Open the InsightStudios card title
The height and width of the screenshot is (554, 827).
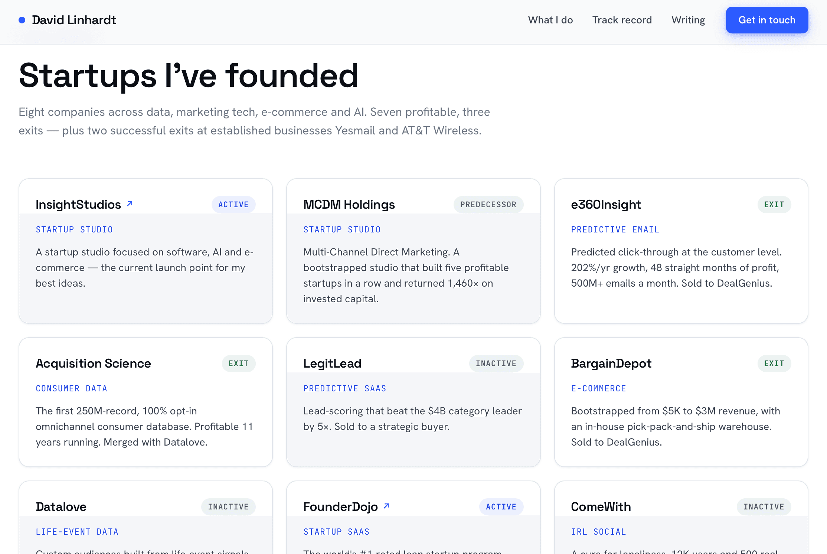(78, 205)
